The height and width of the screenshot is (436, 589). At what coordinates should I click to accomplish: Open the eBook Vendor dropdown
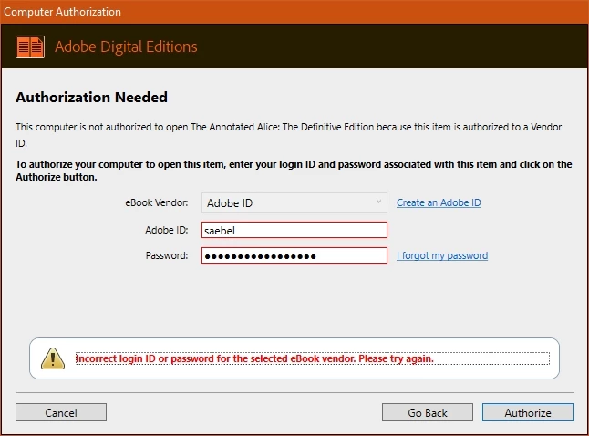pos(294,202)
